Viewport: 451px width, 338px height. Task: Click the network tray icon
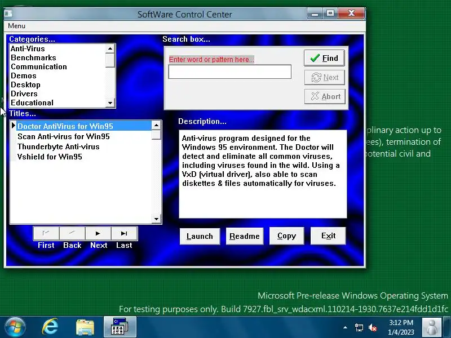point(359,327)
